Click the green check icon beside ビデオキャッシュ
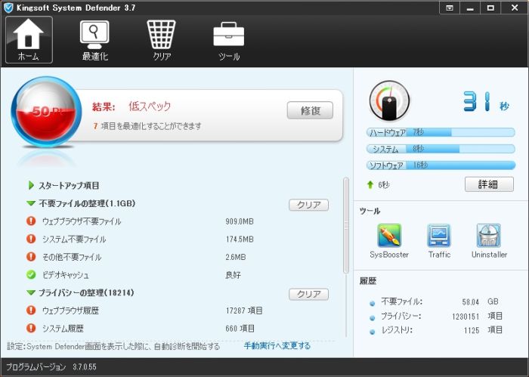Screen dimensions: 529x377 31,274
